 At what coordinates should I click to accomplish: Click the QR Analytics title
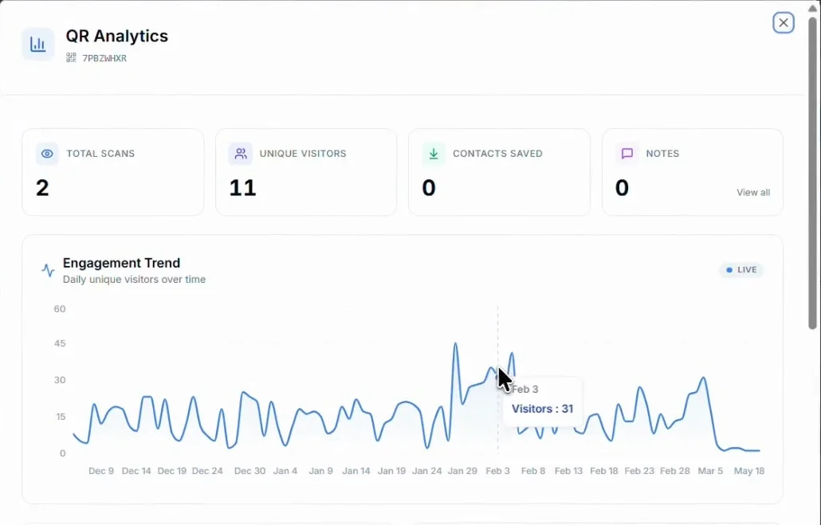coord(116,36)
